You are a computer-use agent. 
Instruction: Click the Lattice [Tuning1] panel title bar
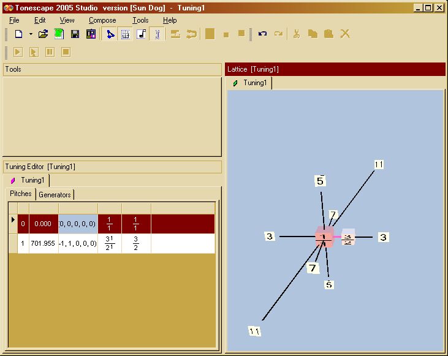[335, 69]
